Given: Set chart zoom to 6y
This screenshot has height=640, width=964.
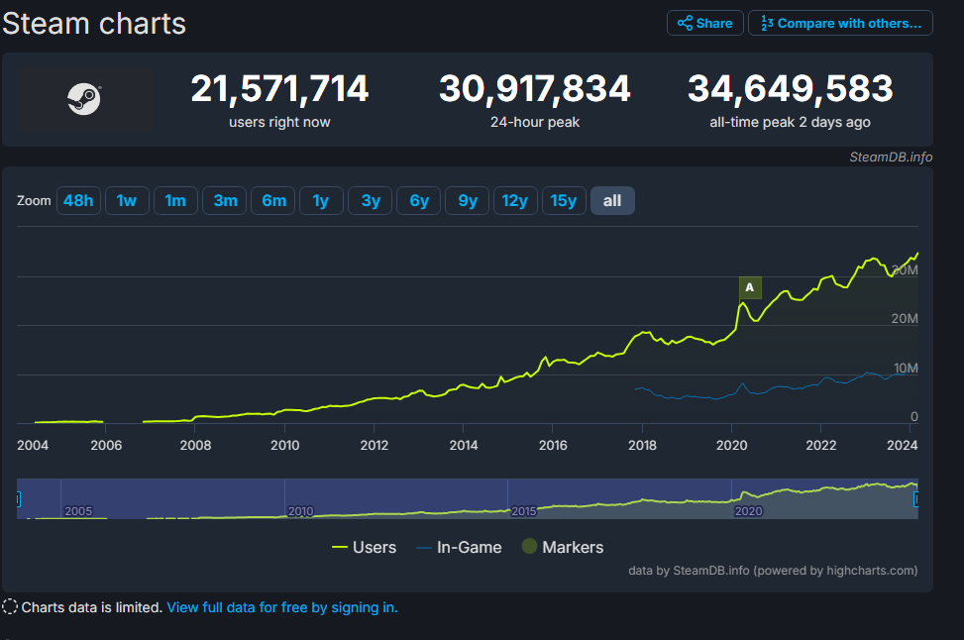Looking at the screenshot, I should [419, 200].
